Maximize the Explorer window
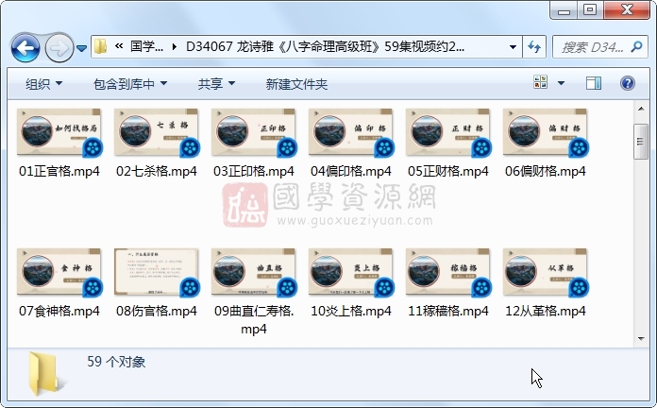This screenshot has width=657, height=408. [590, 10]
